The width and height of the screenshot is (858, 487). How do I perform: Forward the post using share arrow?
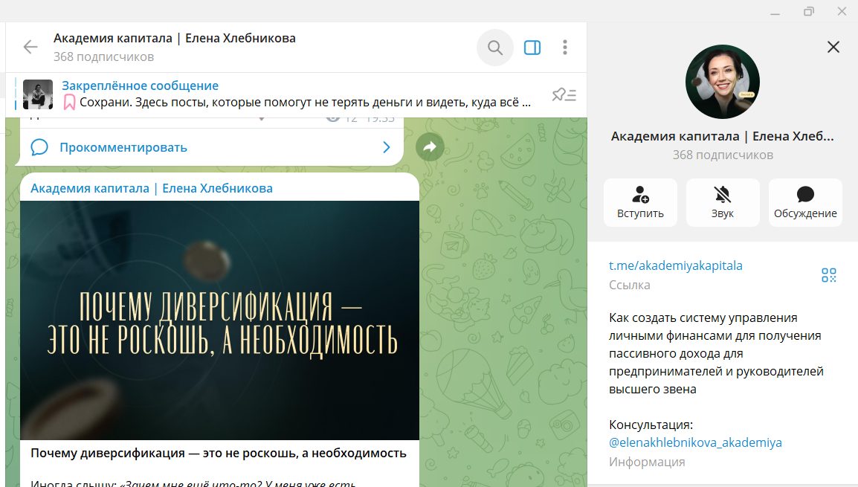430,146
